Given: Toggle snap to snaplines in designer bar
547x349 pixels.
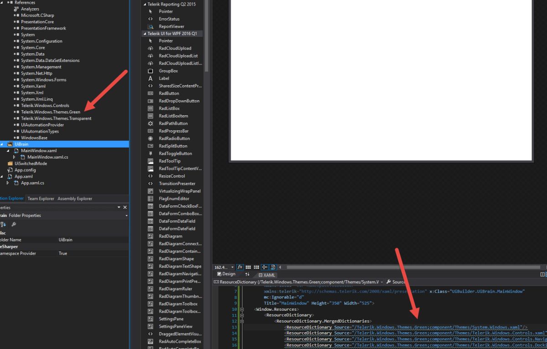Looking at the screenshot, I should (x=264, y=267).
